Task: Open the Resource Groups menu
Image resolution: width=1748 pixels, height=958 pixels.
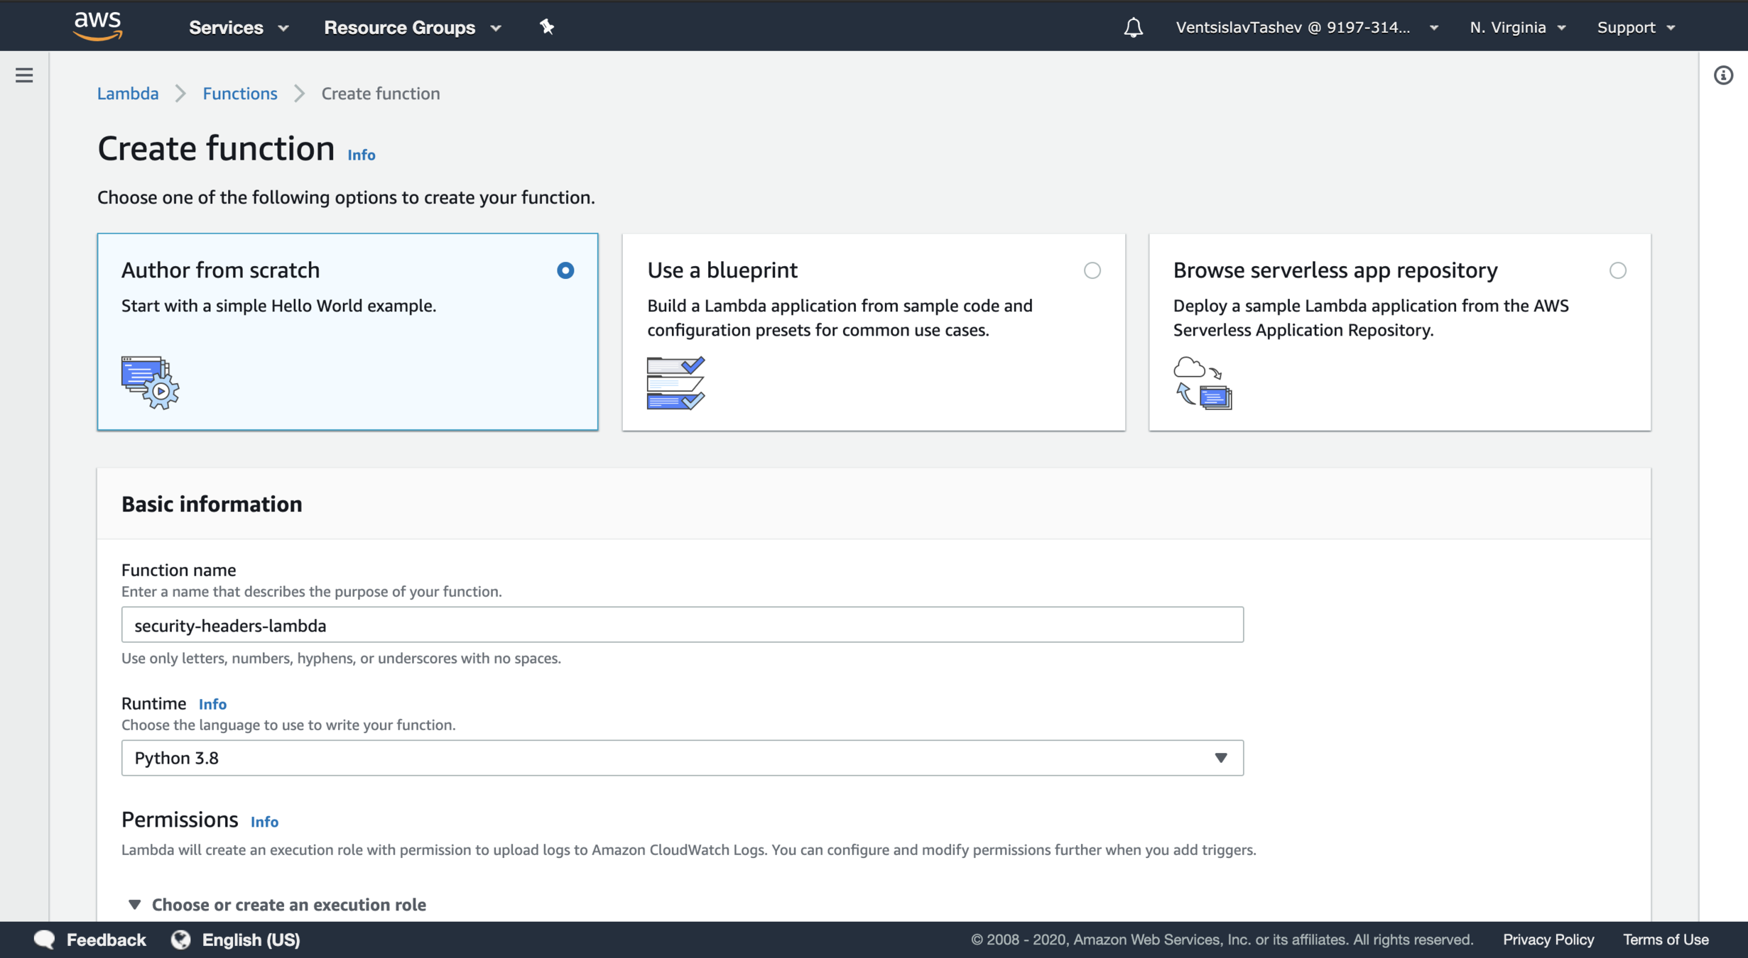Action: (x=412, y=28)
